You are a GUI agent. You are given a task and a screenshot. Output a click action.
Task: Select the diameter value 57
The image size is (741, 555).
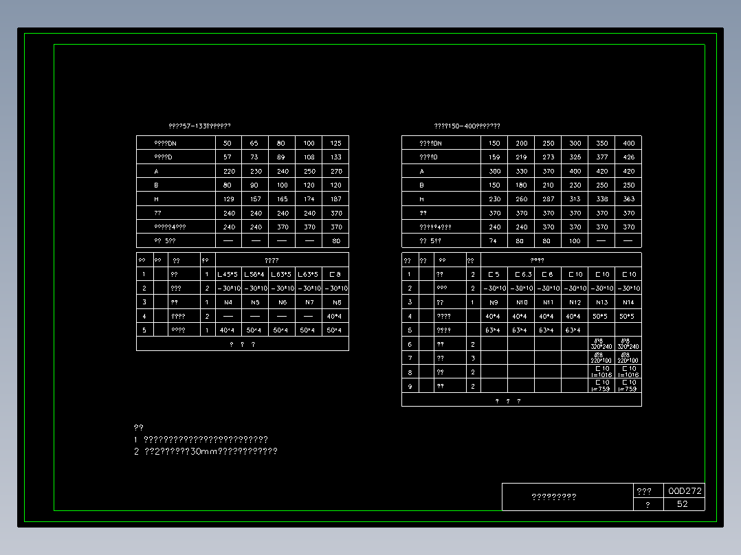click(x=228, y=157)
